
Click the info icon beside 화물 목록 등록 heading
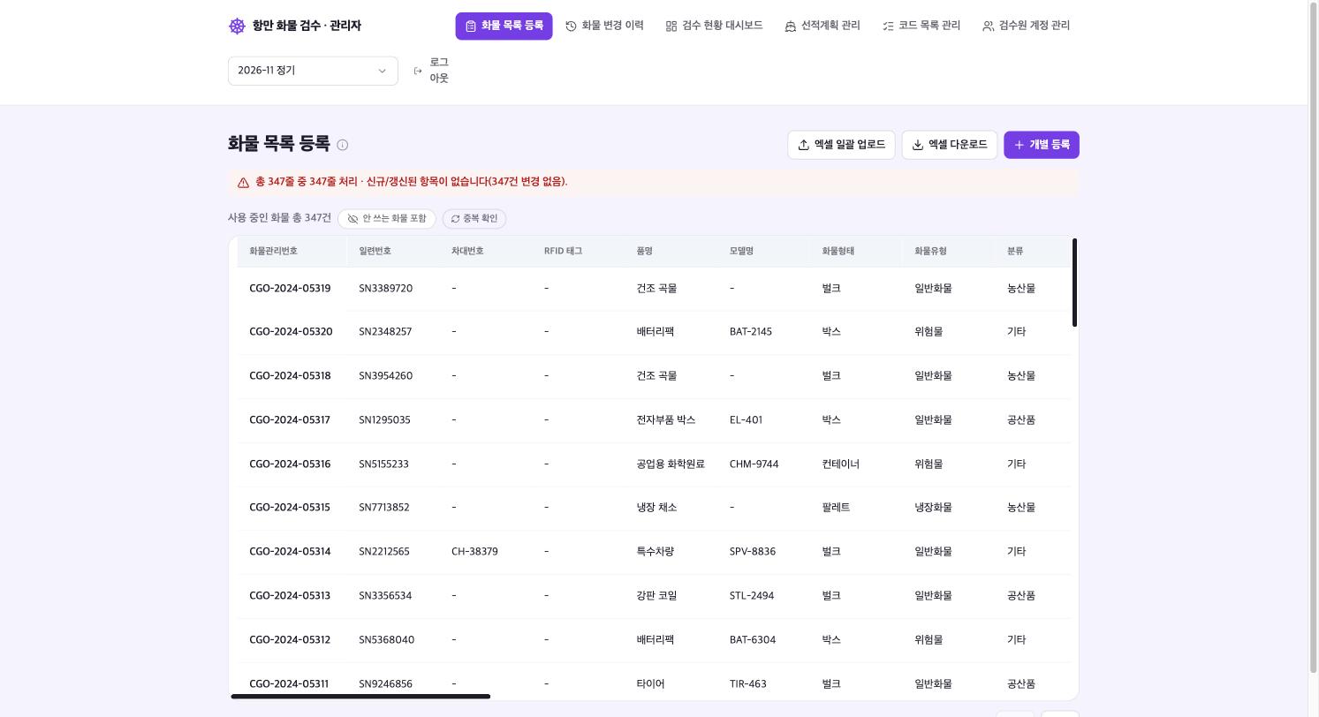pyautogui.click(x=343, y=145)
